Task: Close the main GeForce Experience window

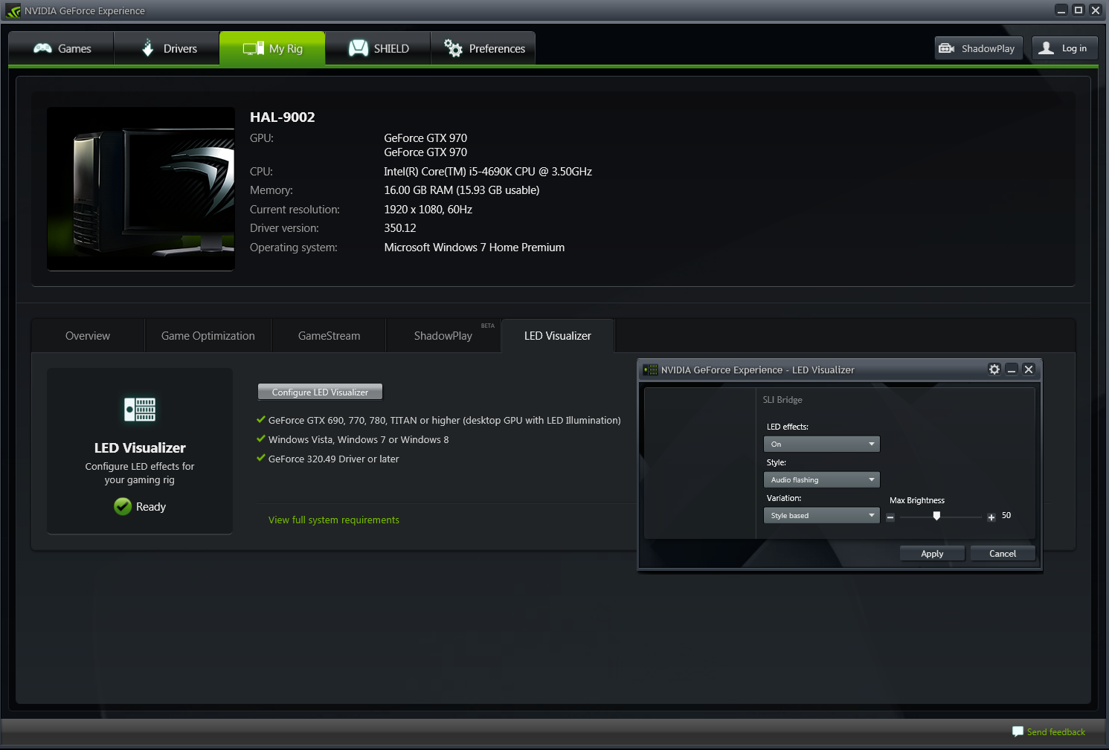Action: [x=1096, y=10]
